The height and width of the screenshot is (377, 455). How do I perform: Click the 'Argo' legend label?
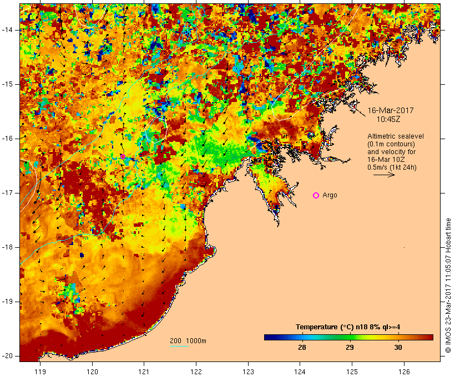[330, 196]
